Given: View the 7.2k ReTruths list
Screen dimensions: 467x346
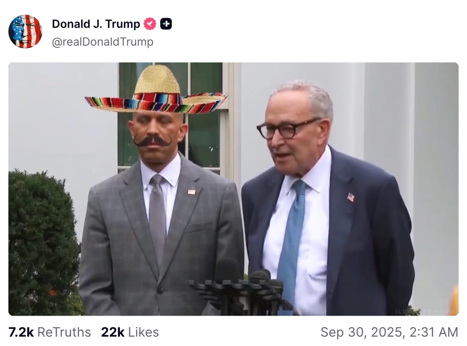Looking at the screenshot, I should click(x=49, y=332).
